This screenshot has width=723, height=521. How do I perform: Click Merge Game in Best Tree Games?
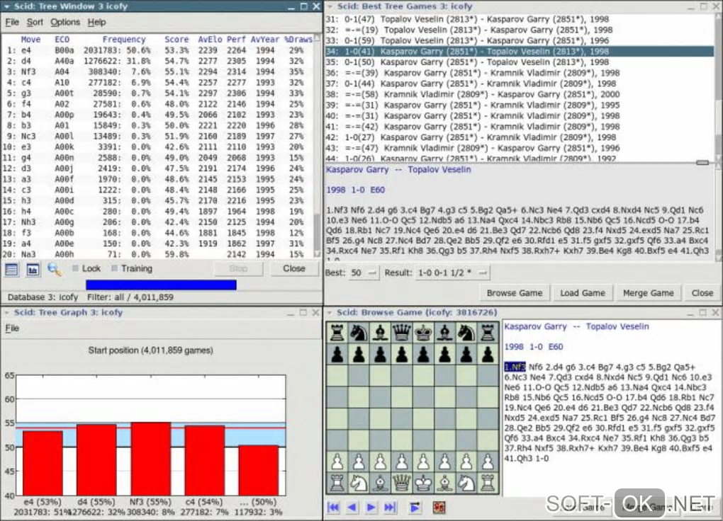tap(649, 293)
